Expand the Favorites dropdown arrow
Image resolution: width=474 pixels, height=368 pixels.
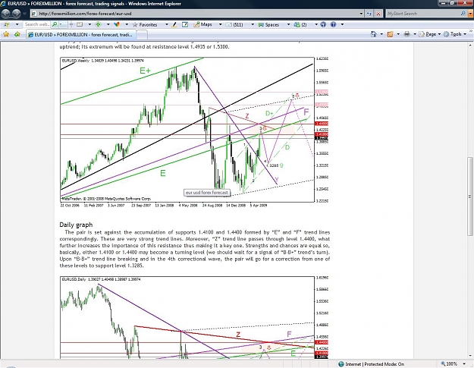click(x=166, y=24)
